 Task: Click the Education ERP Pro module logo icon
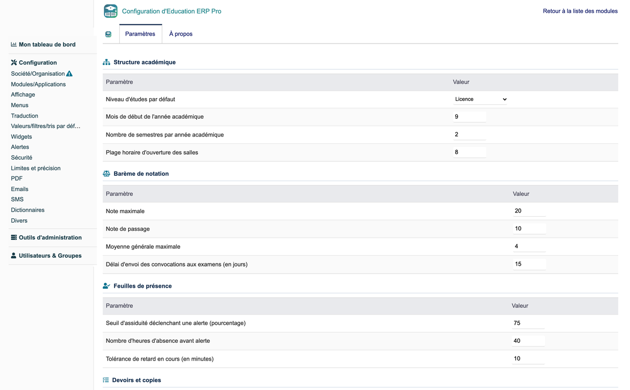[x=111, y=11]
